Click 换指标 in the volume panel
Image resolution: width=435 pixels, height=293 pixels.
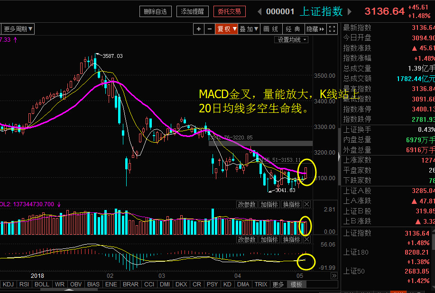pos(291,204)
